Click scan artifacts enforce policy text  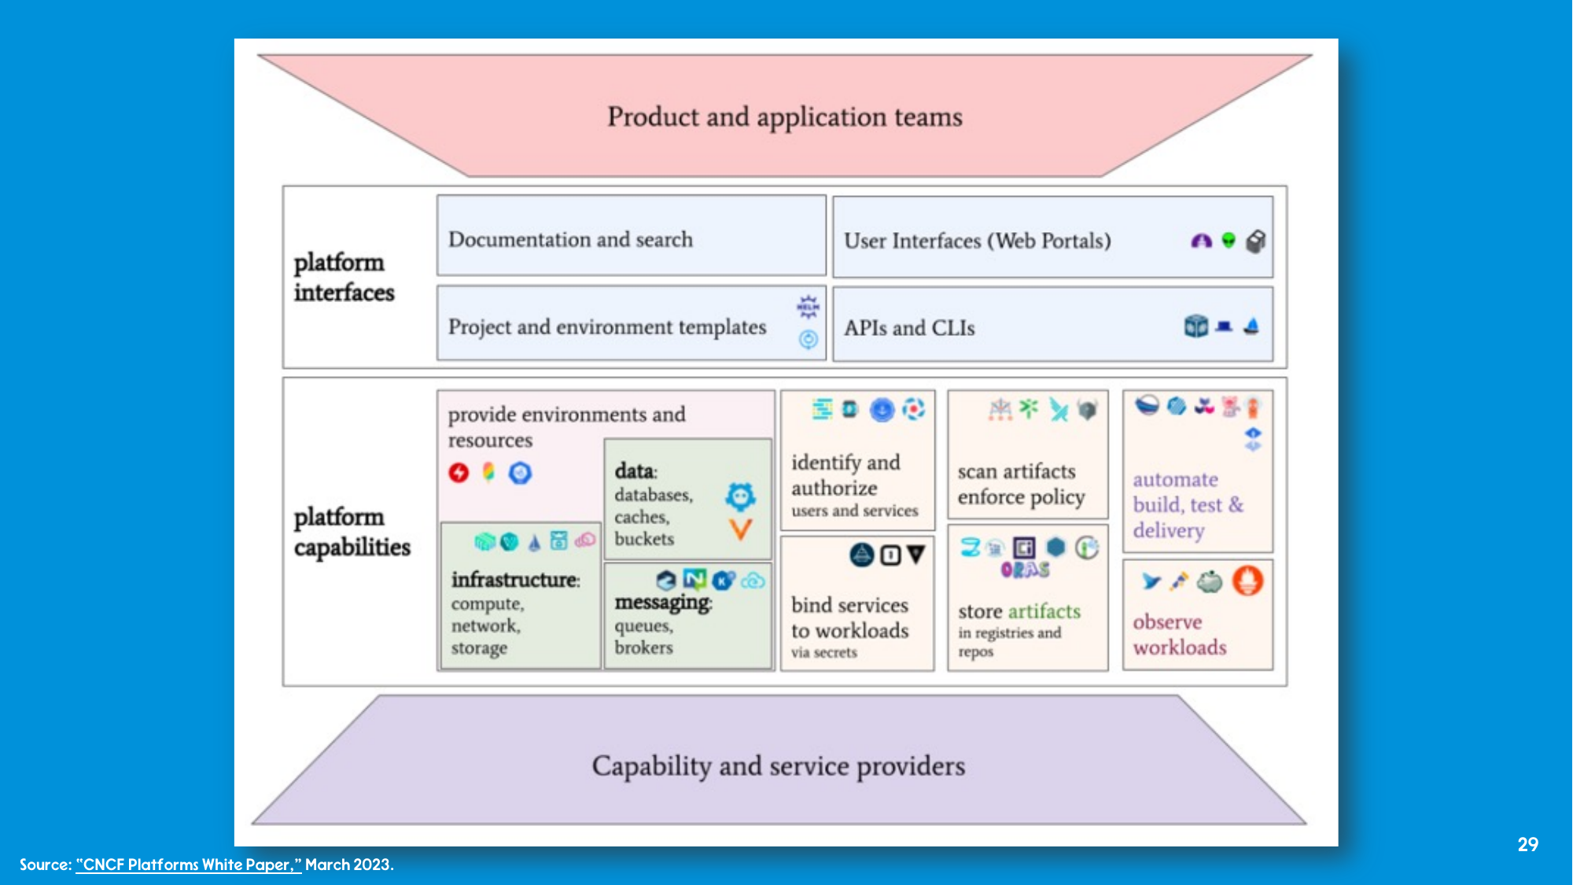point(1021,485)
